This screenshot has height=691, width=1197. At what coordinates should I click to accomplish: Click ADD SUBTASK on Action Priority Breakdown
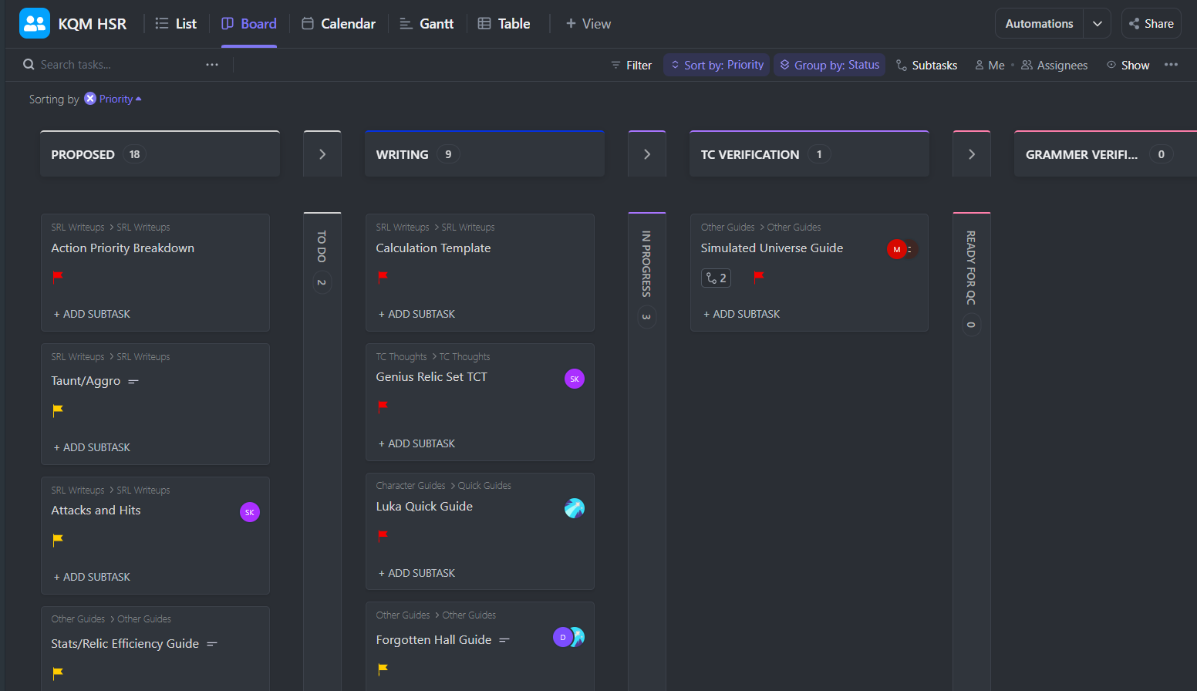(92, 314)
